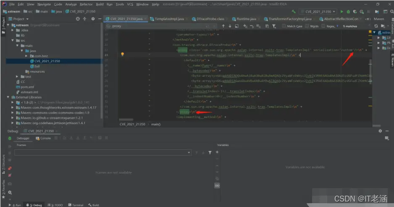Viewport: 394px width, 207px height.
Task: Click Mute Breakpoints icon in Debug panel
Action: point(10,175)
